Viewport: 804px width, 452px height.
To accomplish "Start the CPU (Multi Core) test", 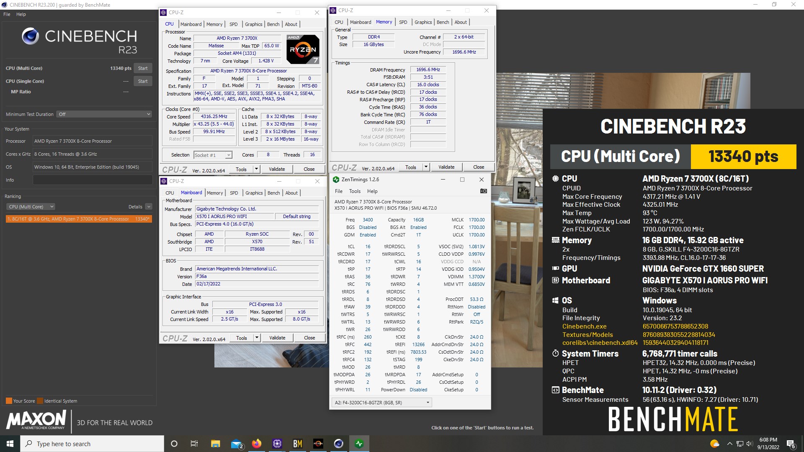I will coord(143,68).
